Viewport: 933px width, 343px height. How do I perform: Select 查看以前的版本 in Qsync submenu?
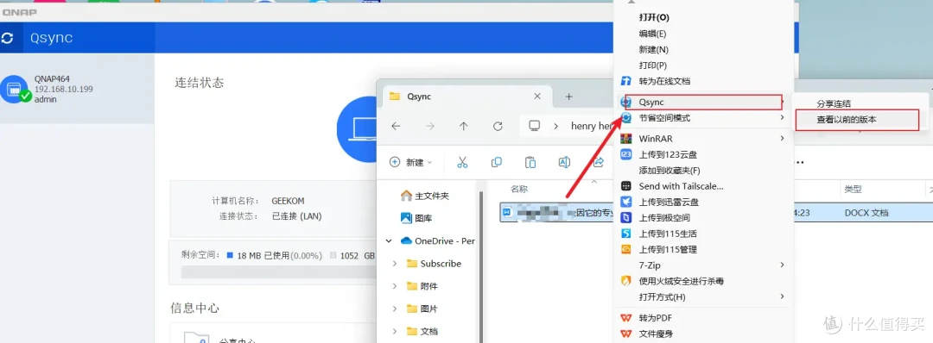tap(858, 119)
